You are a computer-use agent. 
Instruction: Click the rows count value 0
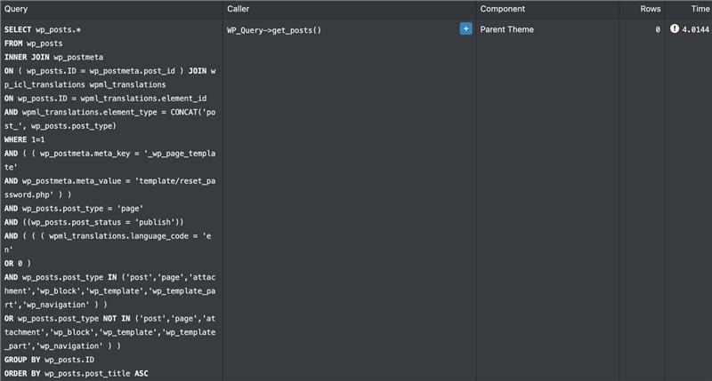click(x=658, y=30)
